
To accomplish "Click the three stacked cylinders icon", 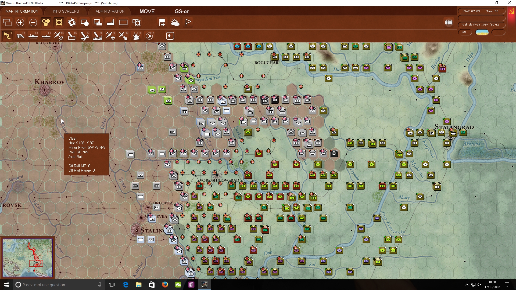I will coord(449,23).
